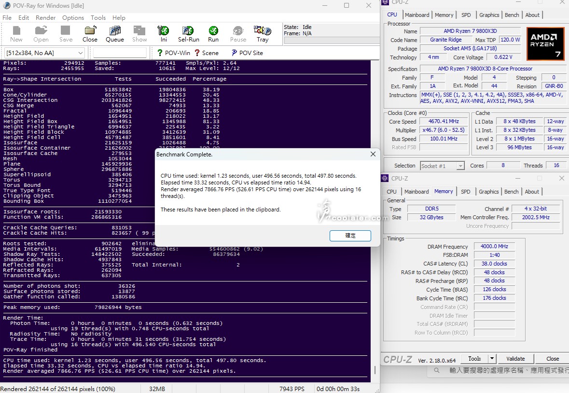Click the New file toolbar icon
Viewport: 569px width, 393px height.
pyautogui.click(x=16, y=34)
